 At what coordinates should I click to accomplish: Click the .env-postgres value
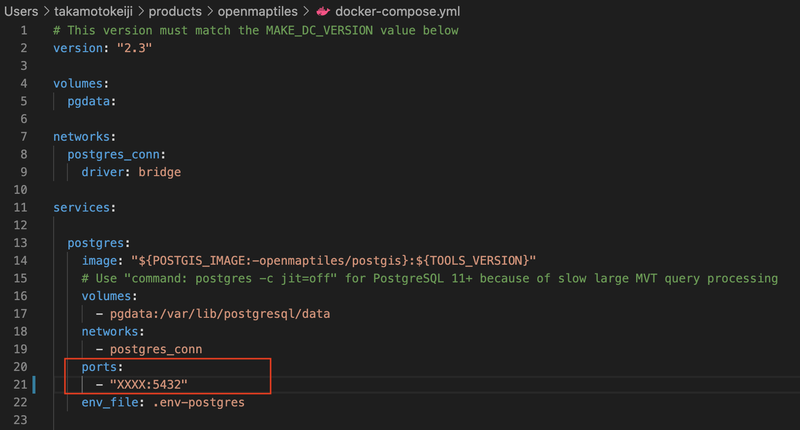199,402
